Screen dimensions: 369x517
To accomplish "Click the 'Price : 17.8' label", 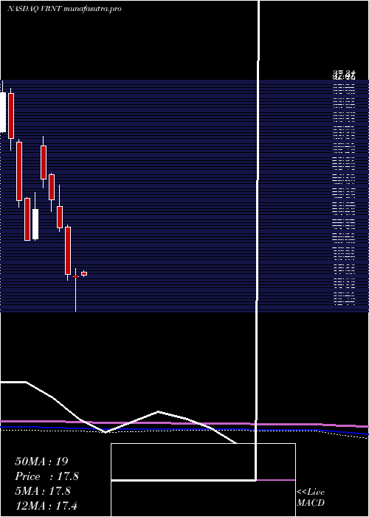I will 47,476.
